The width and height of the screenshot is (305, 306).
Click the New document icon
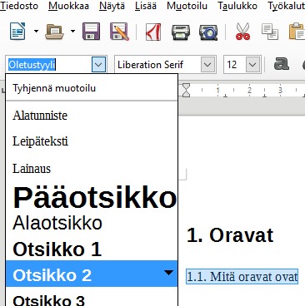[17, 32]
